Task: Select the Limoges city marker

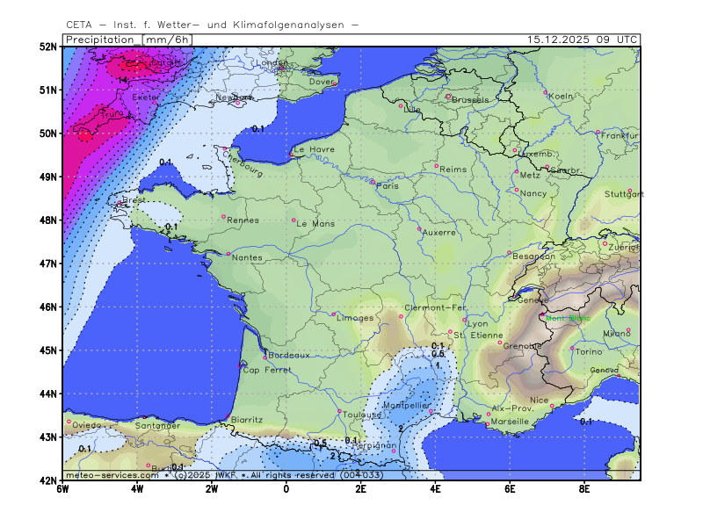Action: (x=333, y=314)
